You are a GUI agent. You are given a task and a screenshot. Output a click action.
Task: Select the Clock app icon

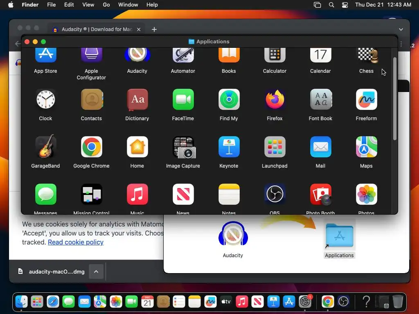pyautogui.click(x=46, y=99)
